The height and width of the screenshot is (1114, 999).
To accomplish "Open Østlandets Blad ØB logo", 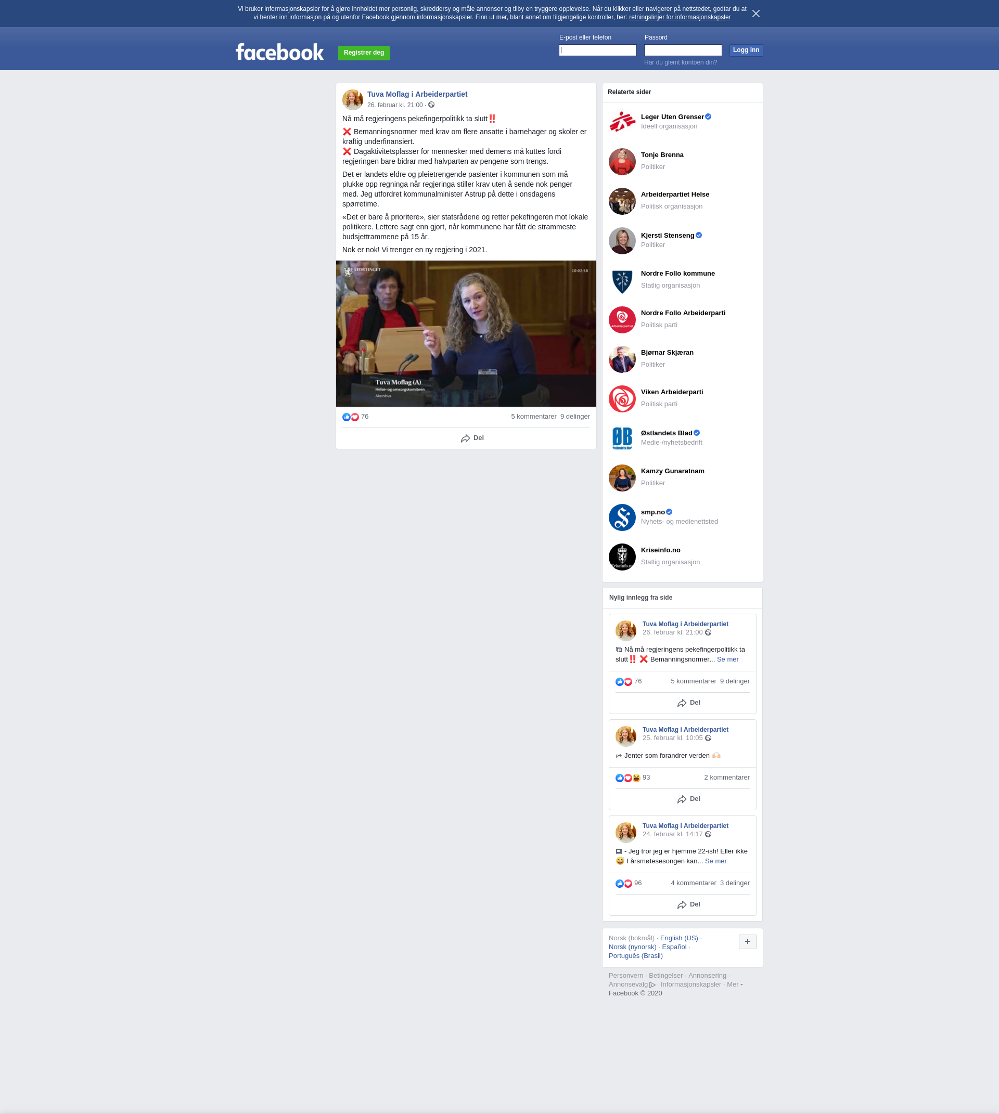I will 622,438.
